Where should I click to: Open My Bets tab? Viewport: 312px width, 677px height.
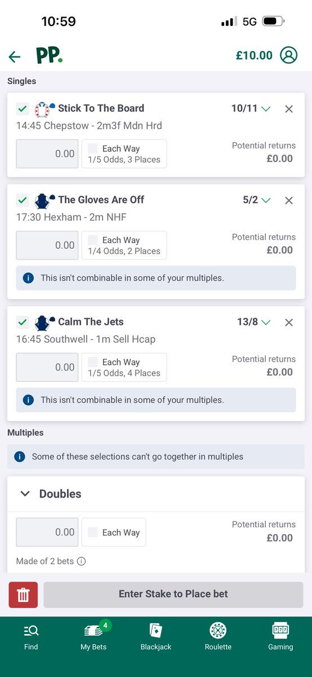pyautogui.click(x=93, y=635)
